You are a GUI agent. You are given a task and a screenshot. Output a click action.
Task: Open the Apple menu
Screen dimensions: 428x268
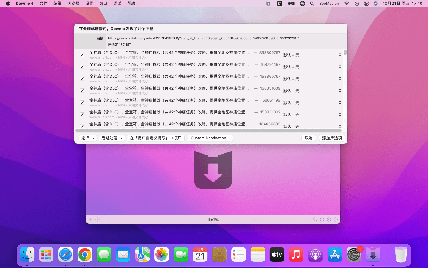point(8,4)
